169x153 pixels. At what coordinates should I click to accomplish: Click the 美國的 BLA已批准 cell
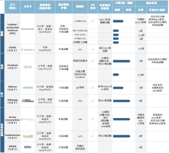[x=141, y=21]
